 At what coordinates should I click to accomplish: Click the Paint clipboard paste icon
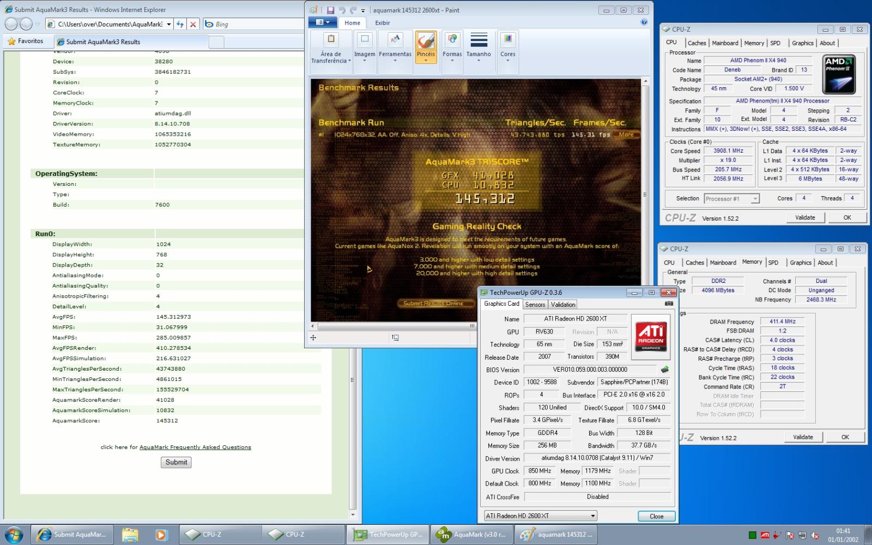point(330,39)
